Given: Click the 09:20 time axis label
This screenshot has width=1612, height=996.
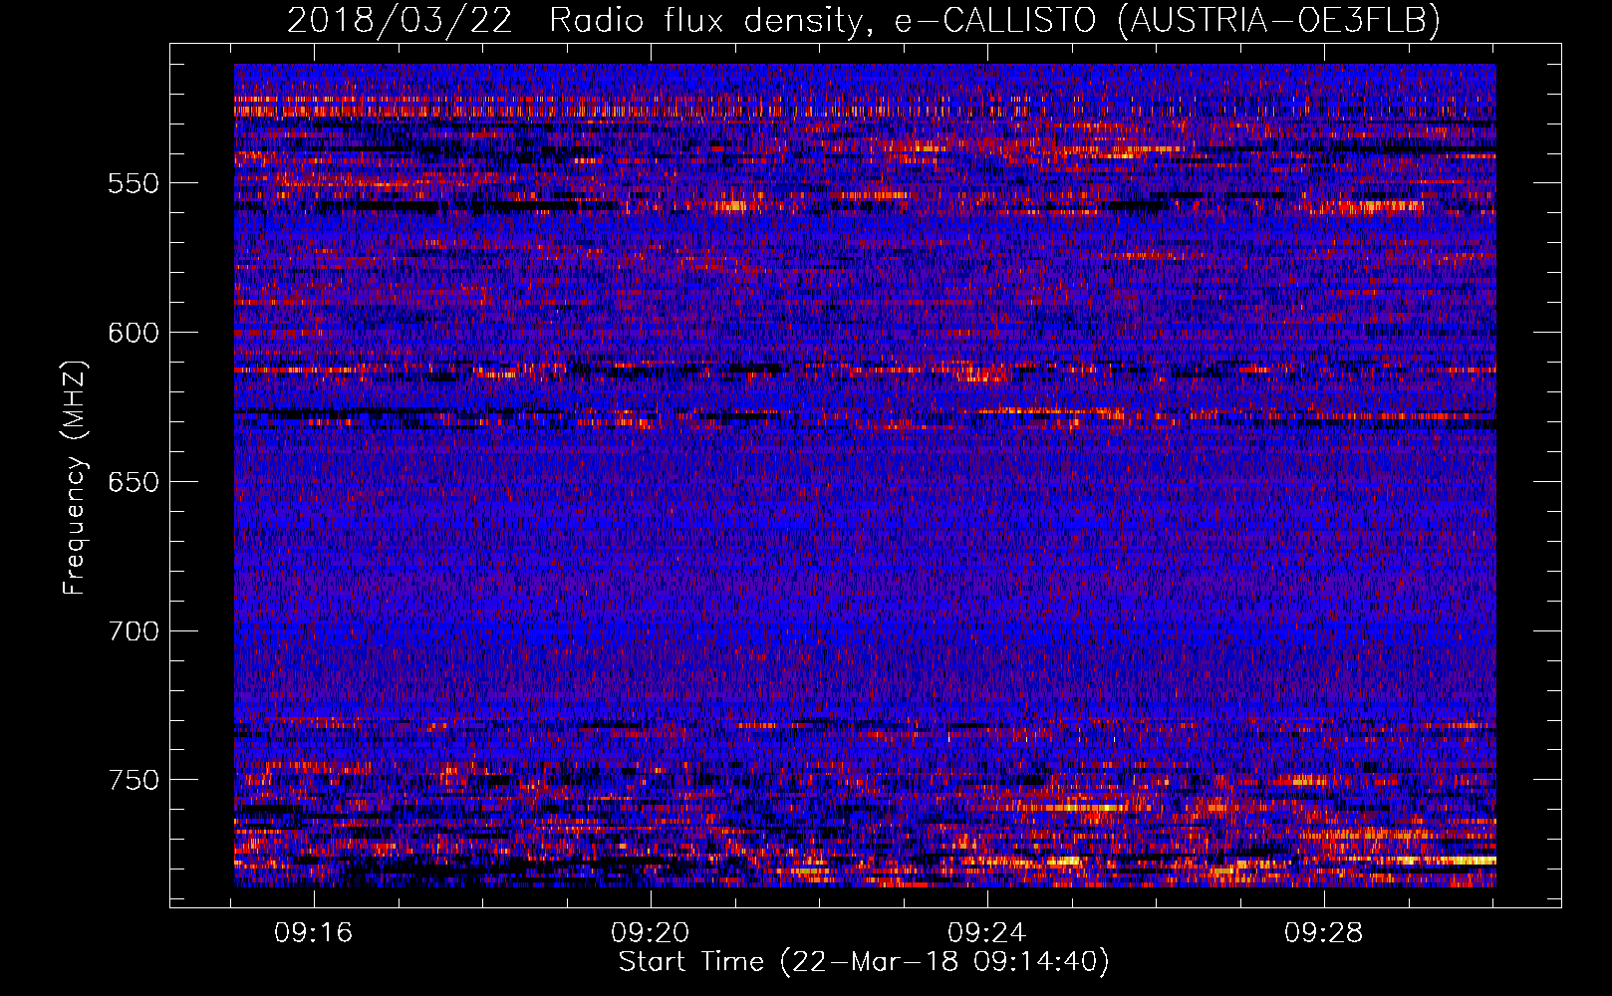Looking at the screenshot, I should pos(651,933).
